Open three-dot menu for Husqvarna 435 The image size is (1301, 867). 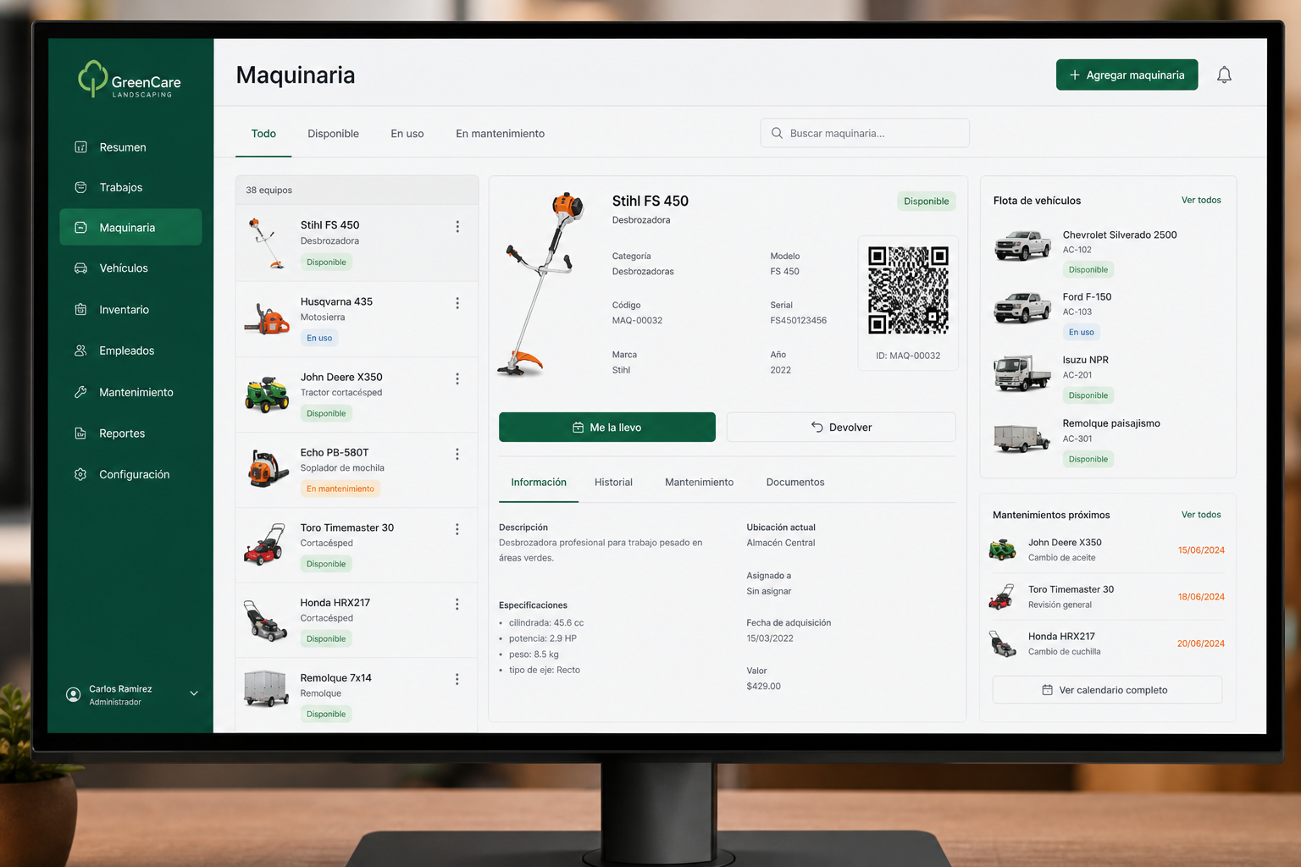tap(457, 303)
